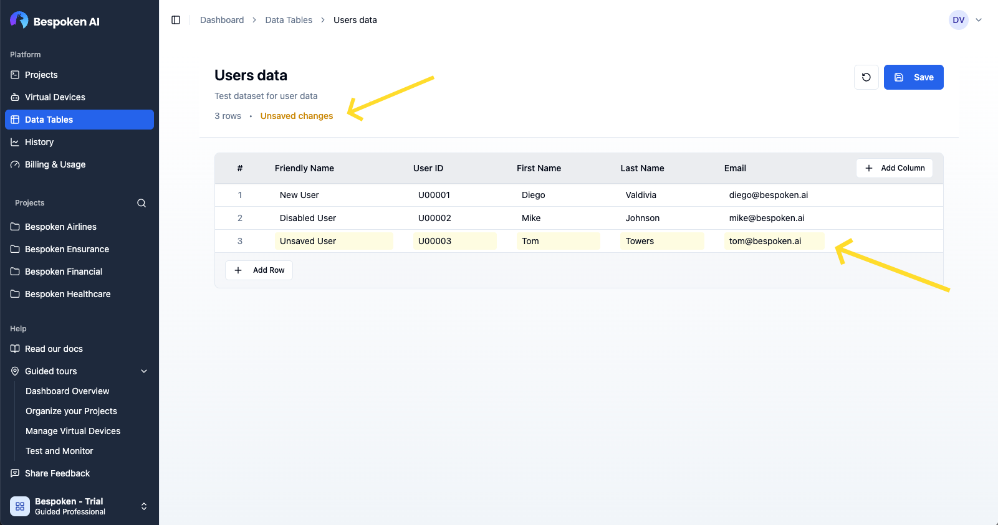Save the Users data table
The height and width of the screenshot is (525, 998).
pyautogui.click(x=913, y=77)
